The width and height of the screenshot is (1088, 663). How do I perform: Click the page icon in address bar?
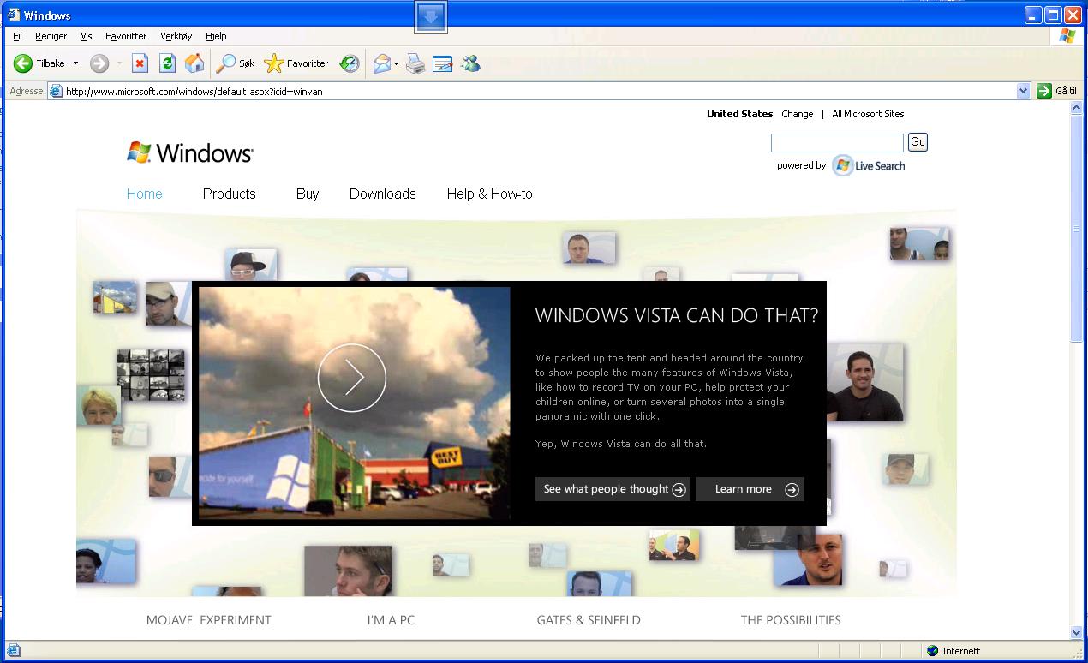coord(57,91)
